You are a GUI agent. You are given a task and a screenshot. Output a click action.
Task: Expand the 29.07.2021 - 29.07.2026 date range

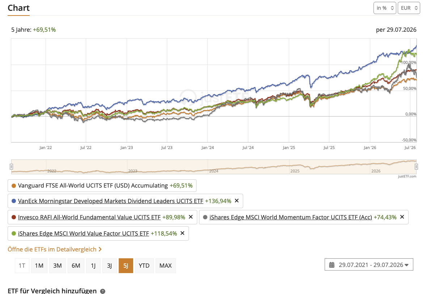pyautogui.click(x=369, y=265)
